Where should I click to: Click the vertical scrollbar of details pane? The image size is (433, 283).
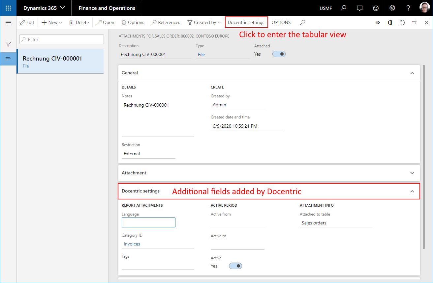click(x=424, y=157)
